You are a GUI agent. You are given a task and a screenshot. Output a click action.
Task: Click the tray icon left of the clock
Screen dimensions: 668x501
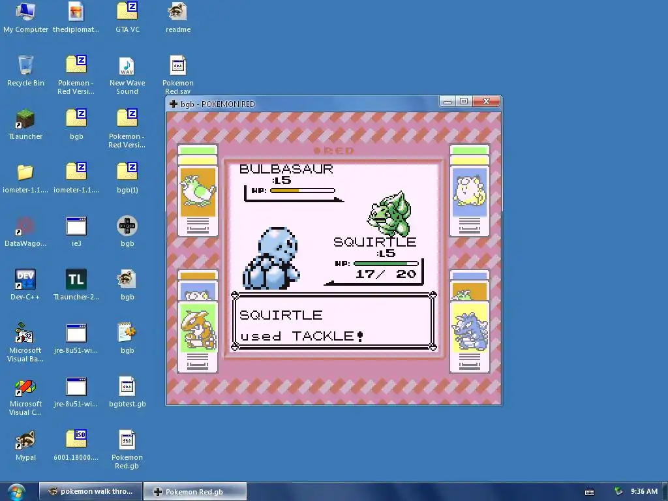[x=618, y=491]
